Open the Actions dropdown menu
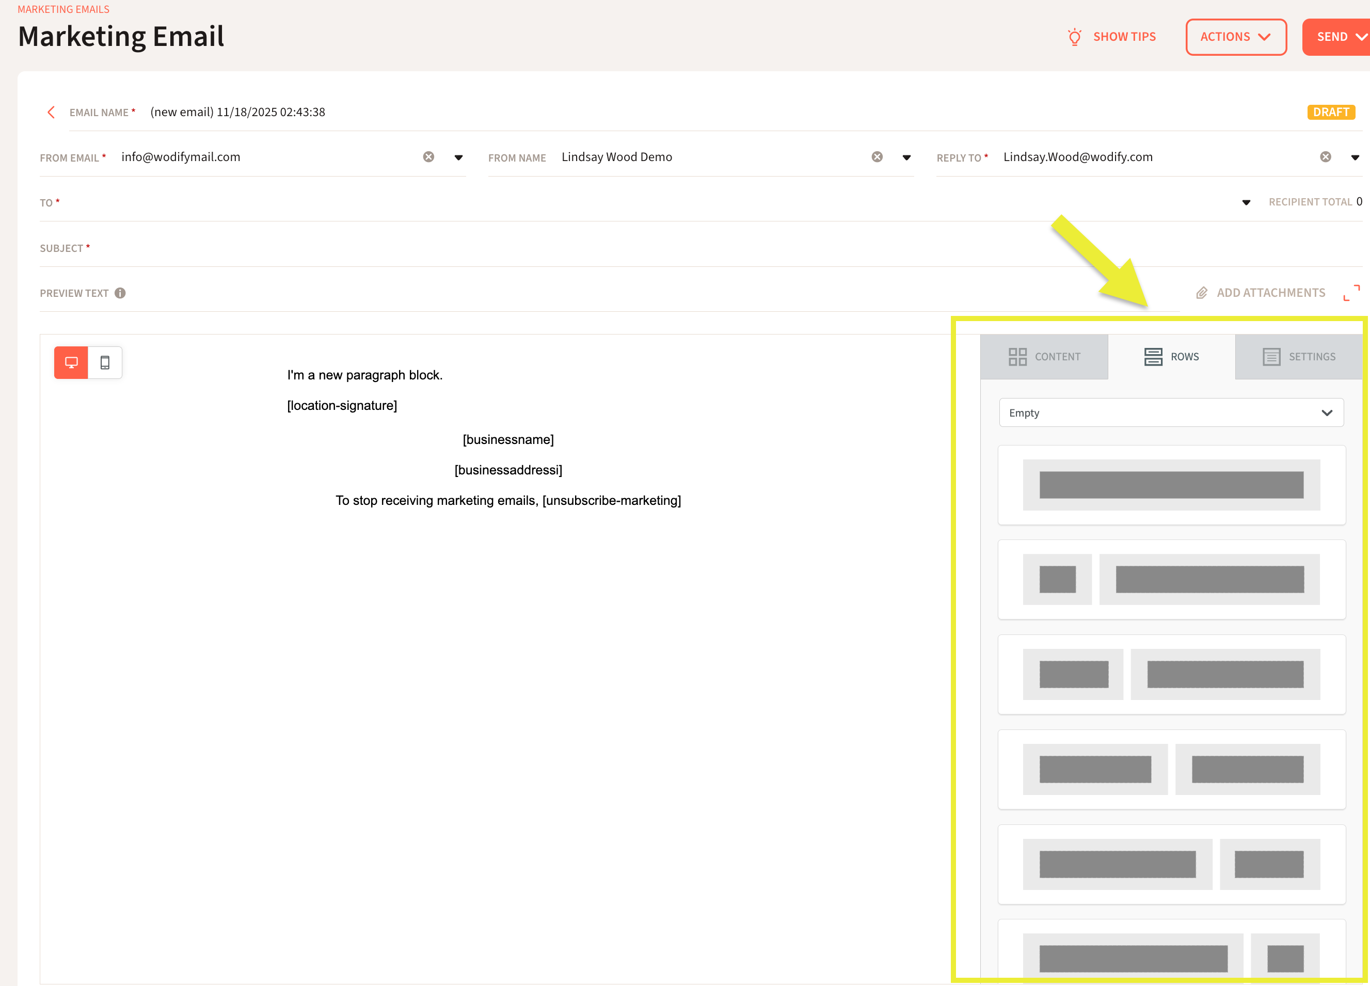The width and height of the screenshot is (1370, 986). (x=1235, y=37)
